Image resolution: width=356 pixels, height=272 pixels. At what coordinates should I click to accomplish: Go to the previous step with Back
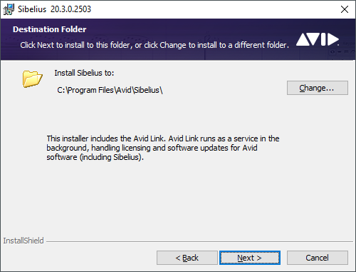tap(187, 258)
